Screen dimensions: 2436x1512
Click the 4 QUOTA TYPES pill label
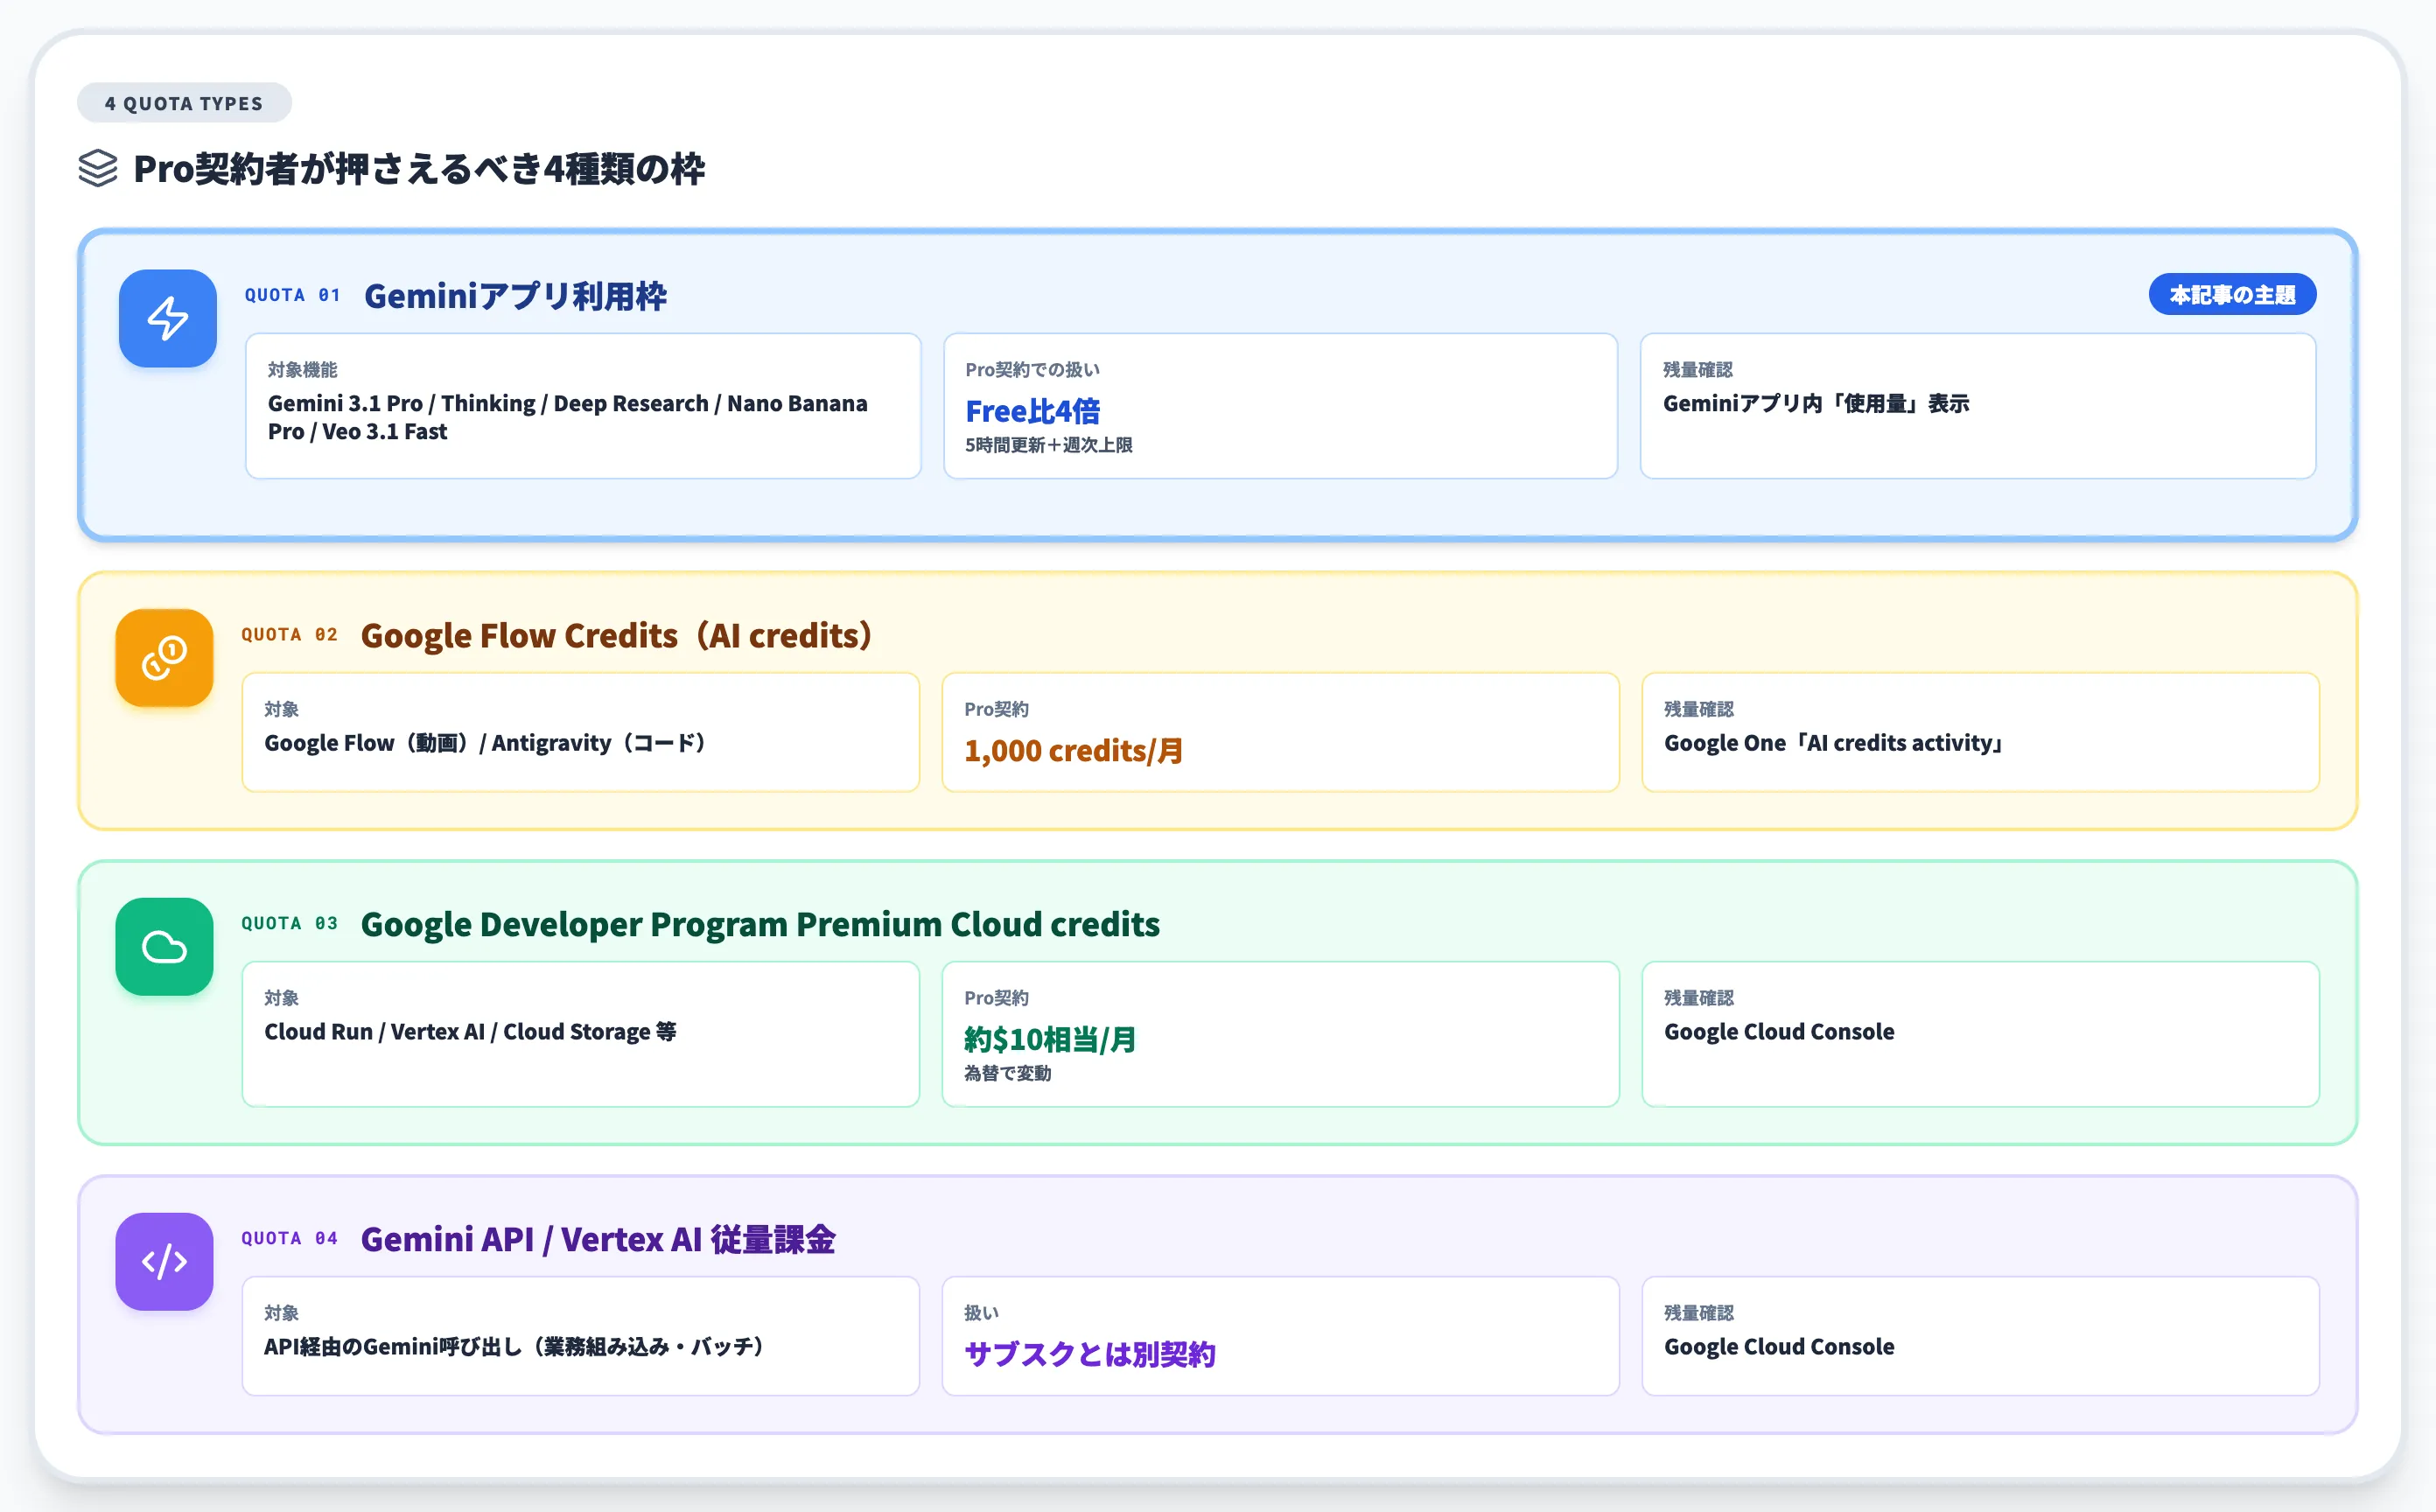point(184,103)
